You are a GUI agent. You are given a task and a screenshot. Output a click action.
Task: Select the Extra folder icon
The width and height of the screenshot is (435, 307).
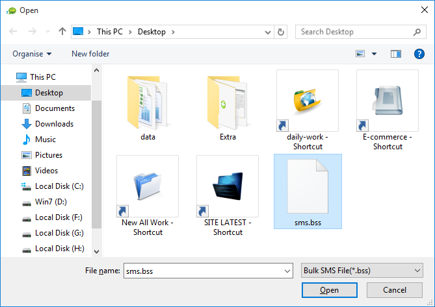(x=227, y=103)
